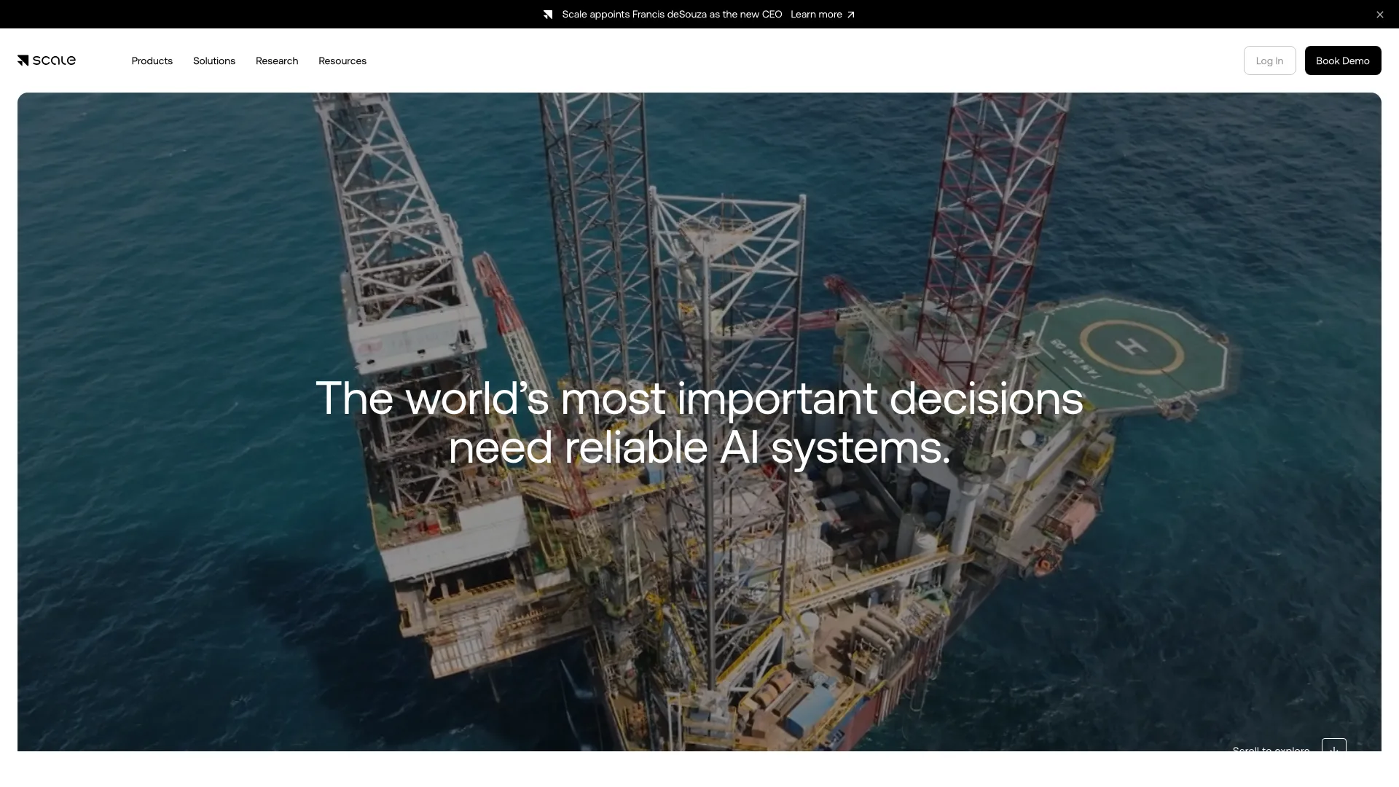Click the scroll down arrow button
This screenshot has width=1399, height=787.
(x=1333, y=745)
